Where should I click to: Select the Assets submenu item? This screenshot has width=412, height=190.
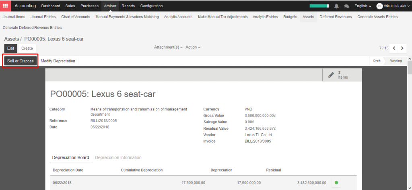click(x=308, y=17)
